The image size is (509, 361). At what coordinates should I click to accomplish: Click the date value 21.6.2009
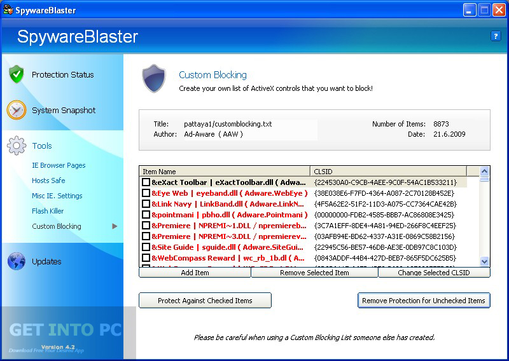pos(449,134)
